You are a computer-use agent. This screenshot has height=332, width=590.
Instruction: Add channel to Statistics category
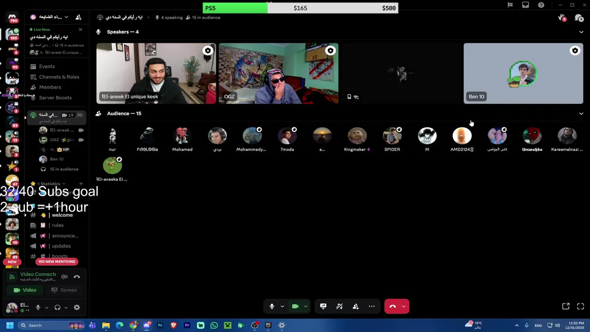81,184
